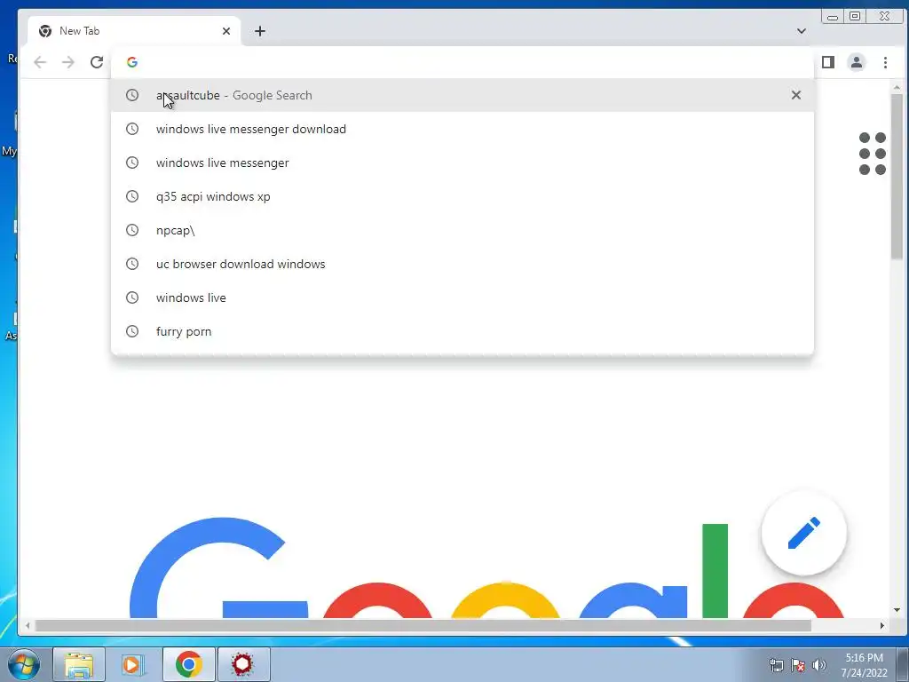Screen dimensions: 909x682
Task: Click the horizontal scrollbar thumb
Action: click(x=423, y=626)
